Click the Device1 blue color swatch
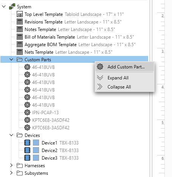Screen dimensions: 172x177 tap(36, 143)
